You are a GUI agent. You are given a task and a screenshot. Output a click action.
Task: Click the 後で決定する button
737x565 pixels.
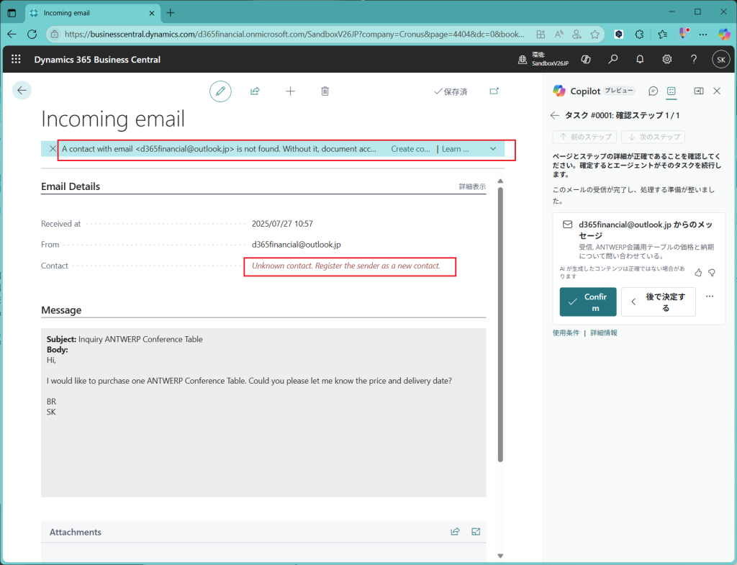pyautogui.click(x=659, y=302)
